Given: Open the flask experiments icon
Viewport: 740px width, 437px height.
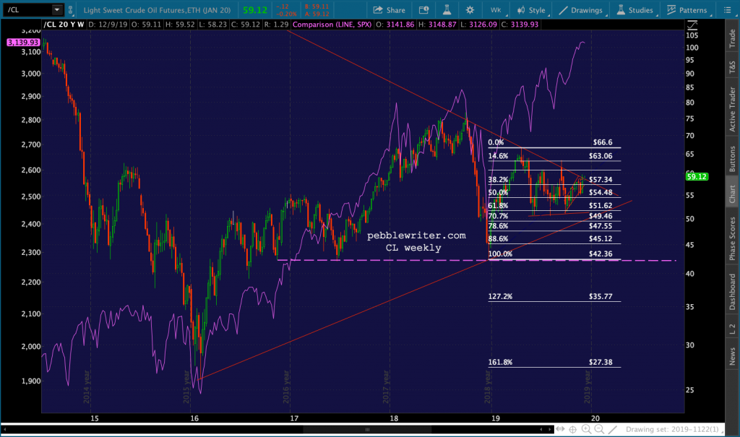Looking at the screenshot, I should [447, 10].
